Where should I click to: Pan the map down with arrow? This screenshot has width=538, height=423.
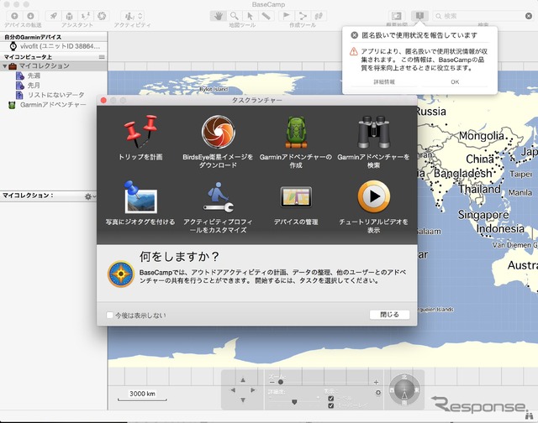click(x=243, y=400)
